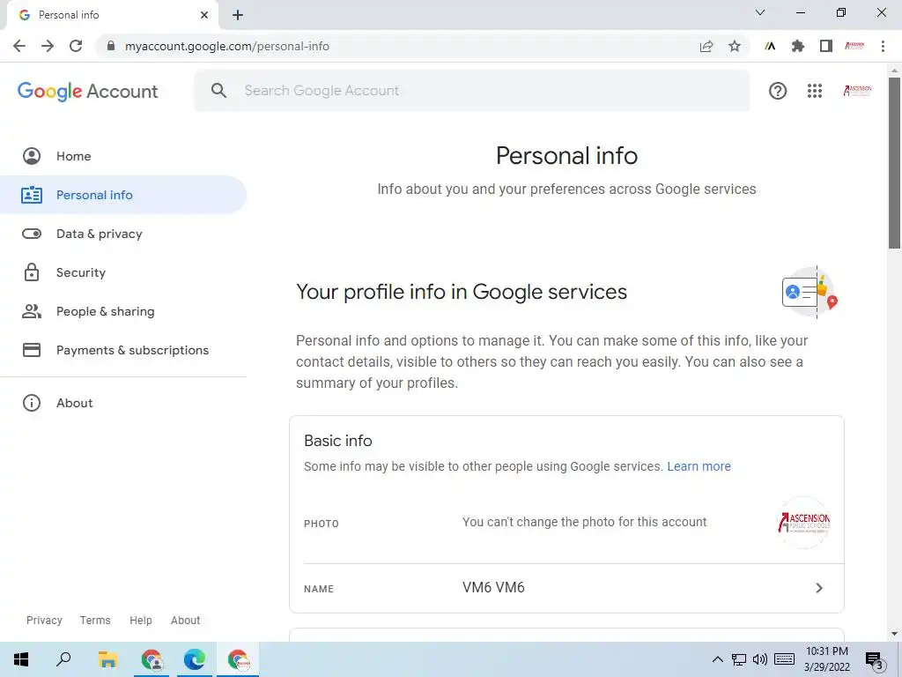Click the padlock site info icon
This screenshot has width=902, height=677.
110,46
